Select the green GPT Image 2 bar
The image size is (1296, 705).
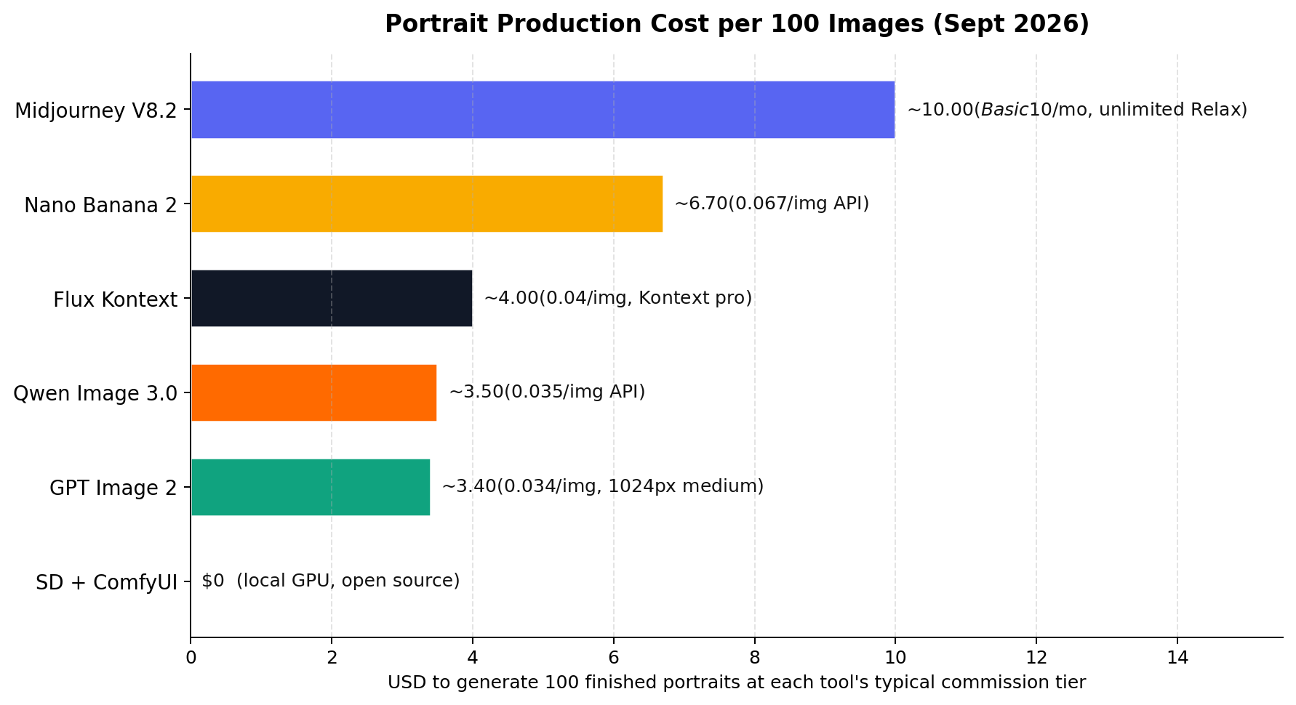[x=311, y=487]
